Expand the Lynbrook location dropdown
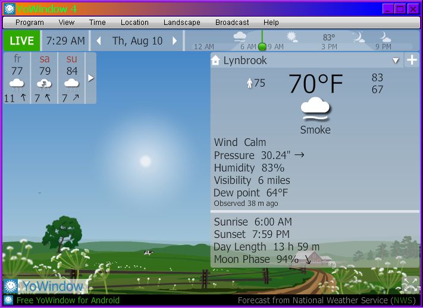 396,61
